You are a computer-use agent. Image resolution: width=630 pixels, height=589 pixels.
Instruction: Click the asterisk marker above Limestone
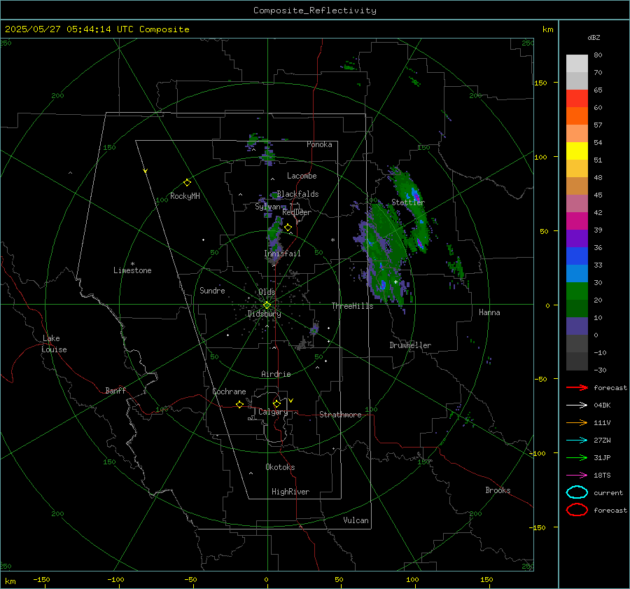[132, 264]
